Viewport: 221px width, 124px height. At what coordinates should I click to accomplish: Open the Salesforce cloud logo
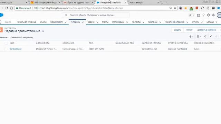1,15
